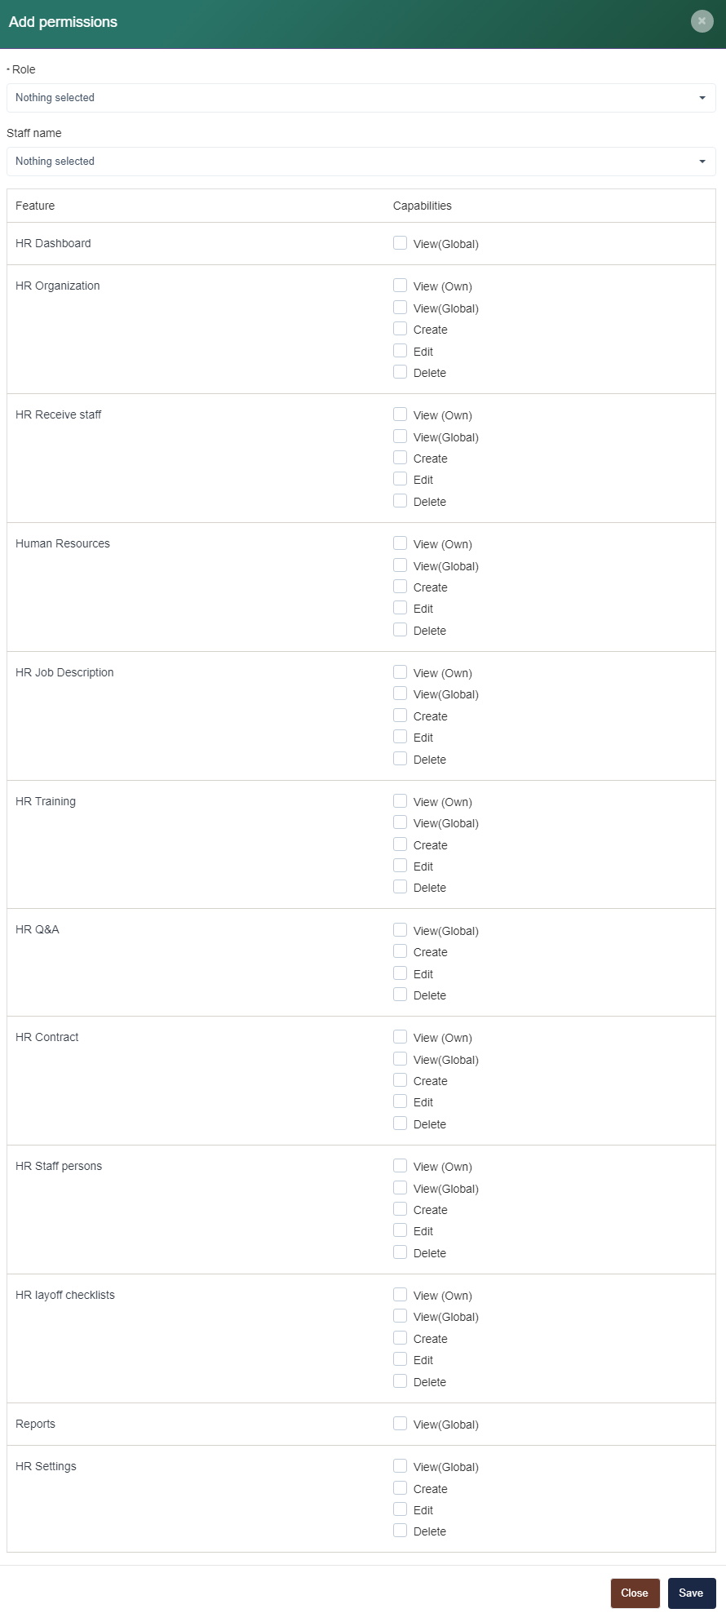Viewport: 726px width, 1613px height.
Task: Check View (Own) for HR Contract
Action: 401,1037
